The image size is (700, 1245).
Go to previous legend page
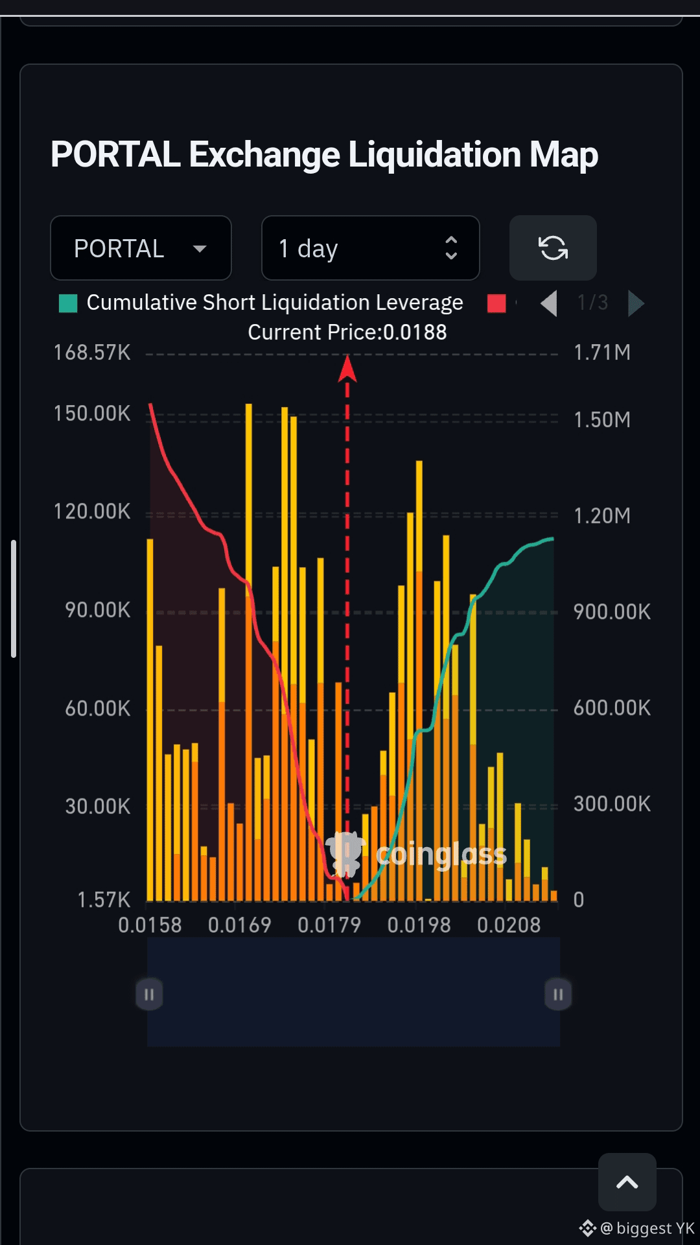click(549, 303)
